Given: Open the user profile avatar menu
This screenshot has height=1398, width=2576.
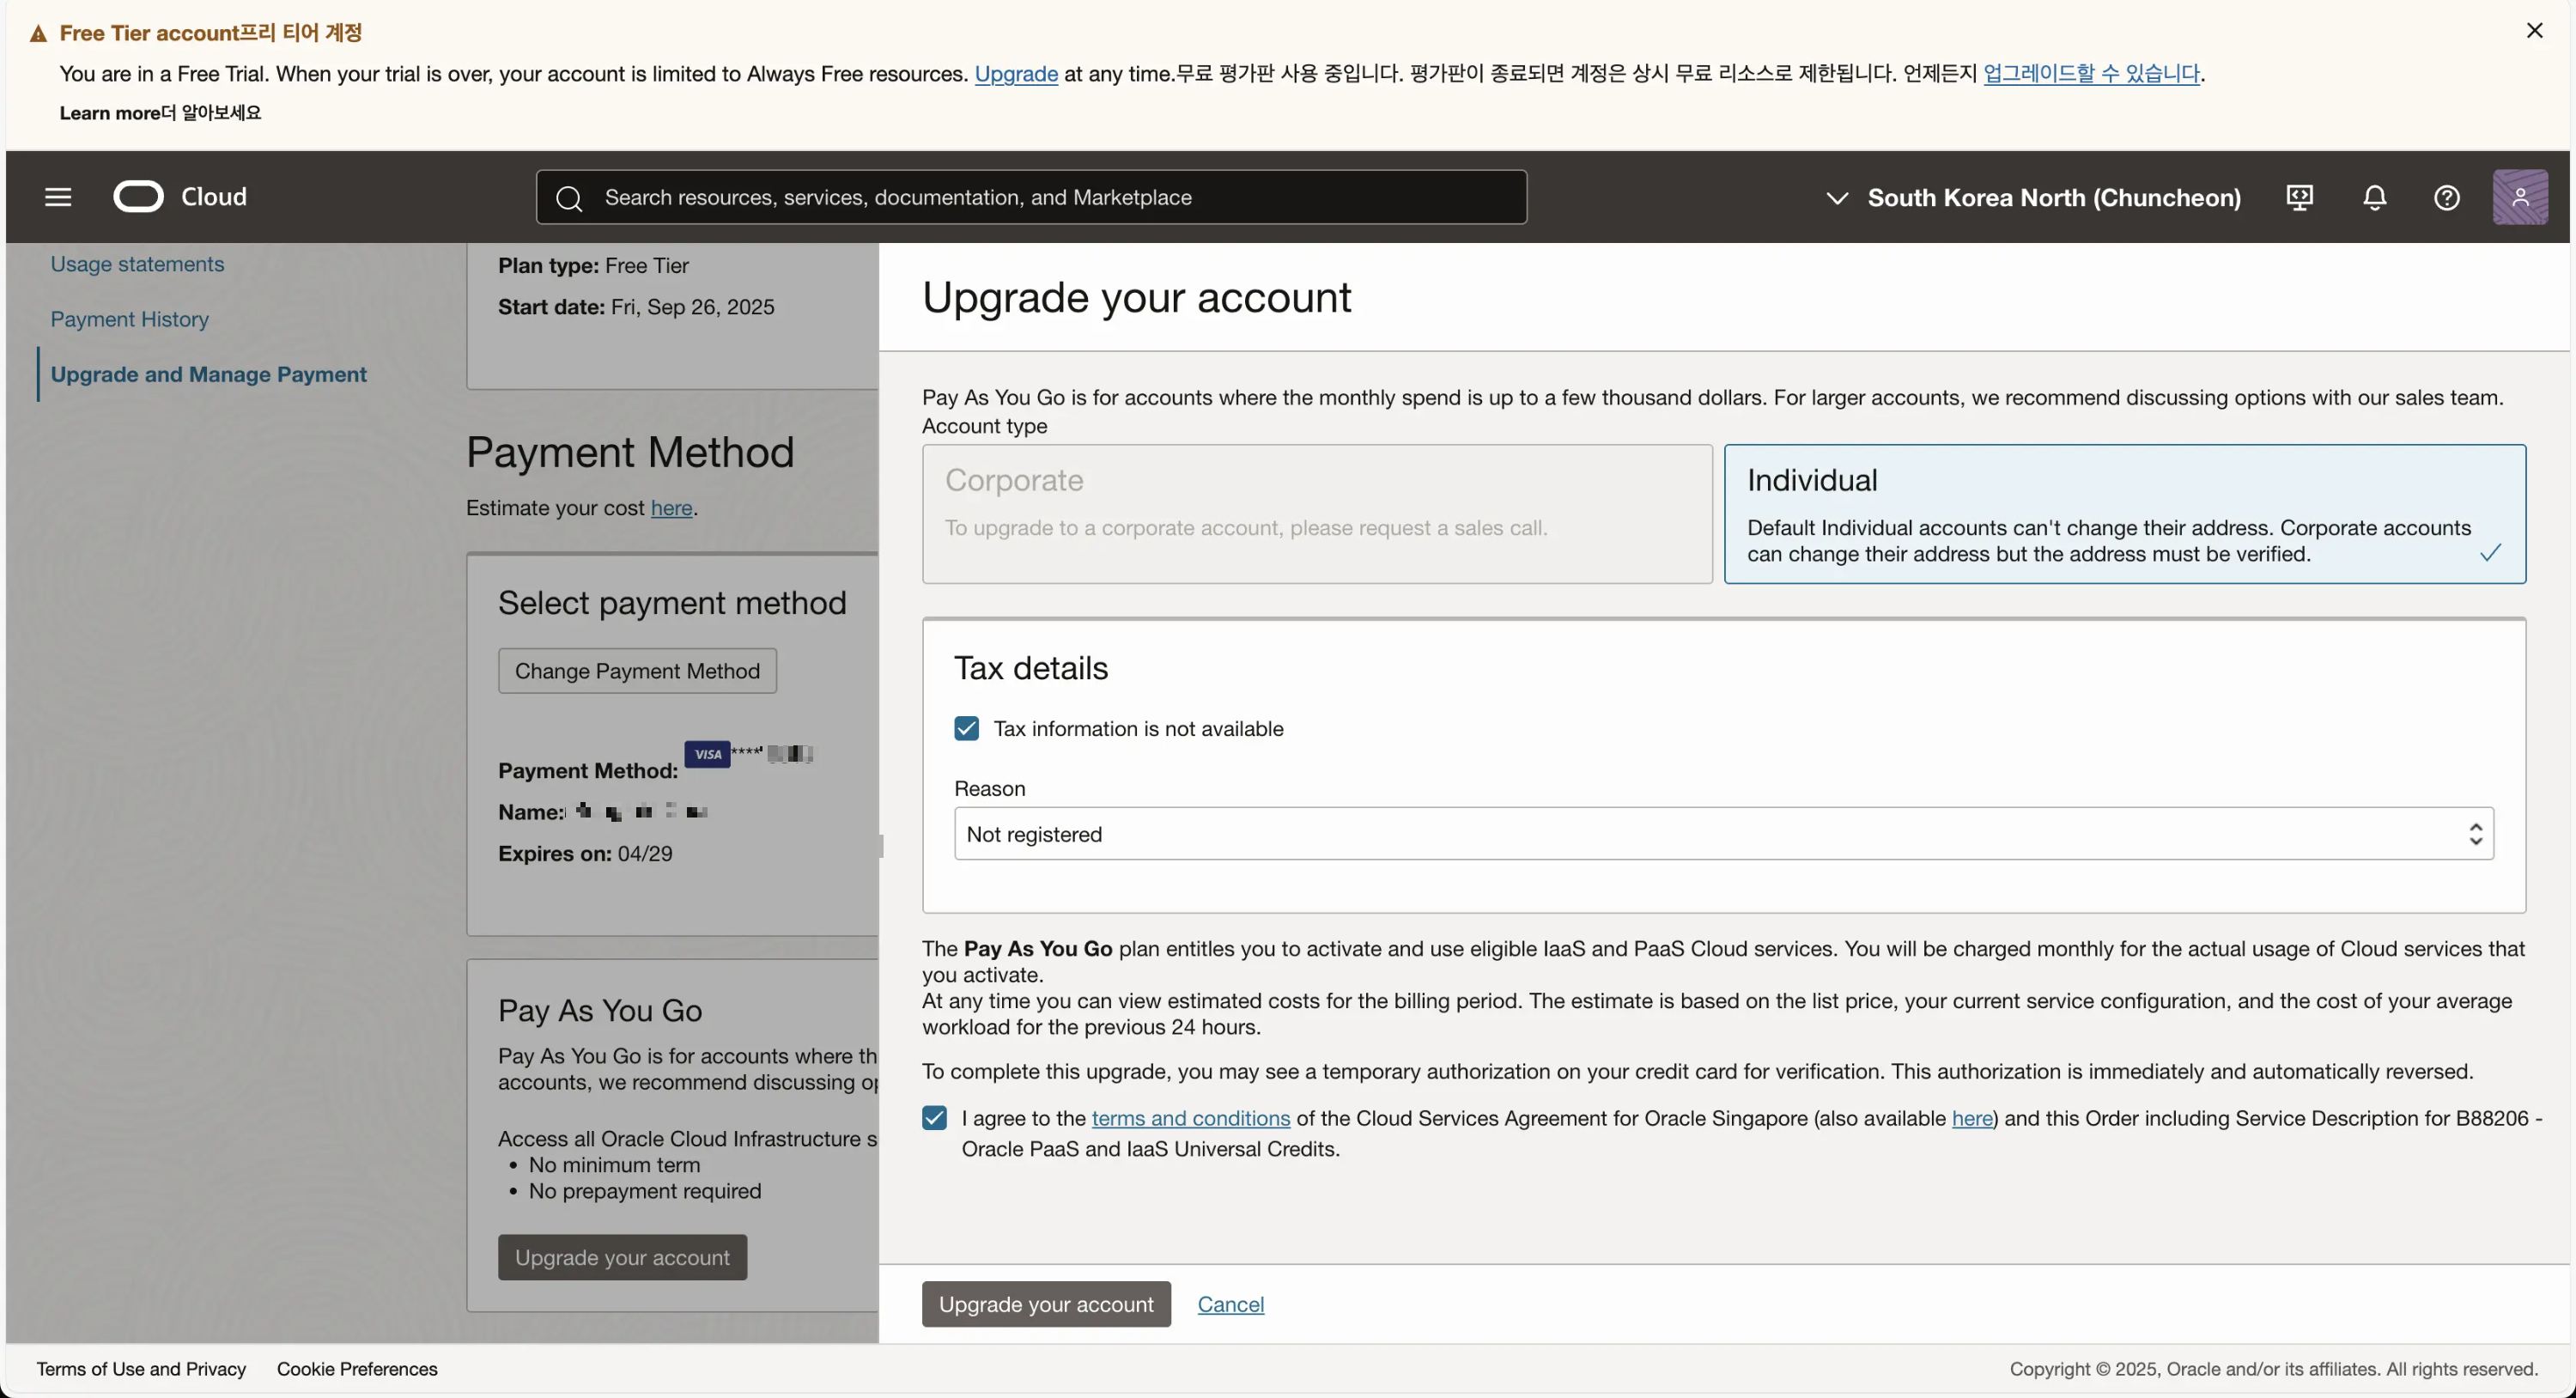Looking at the screenshot, I should [x=2519, y=197].
